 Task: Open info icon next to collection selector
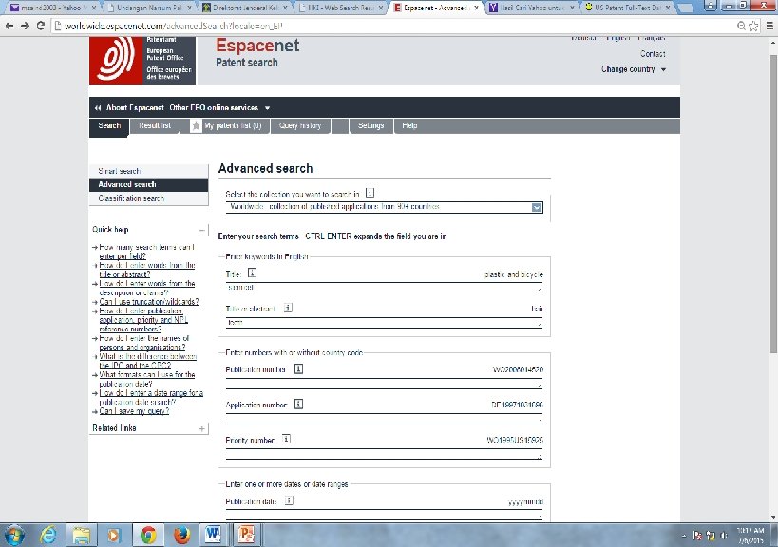point(370,193)
